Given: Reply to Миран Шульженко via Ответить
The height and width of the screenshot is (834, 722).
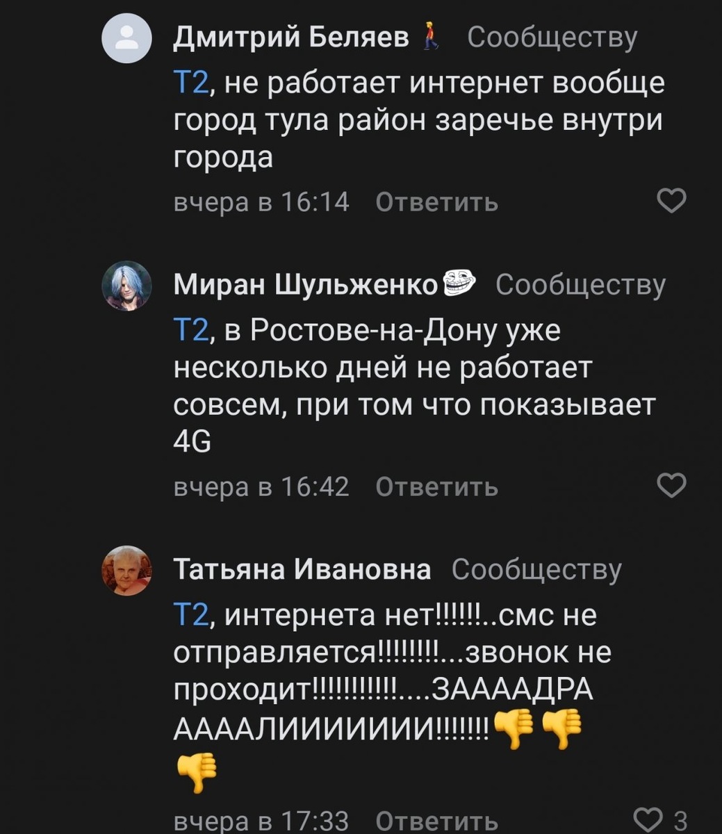Looking at the screenshot, I should point(436,486).
